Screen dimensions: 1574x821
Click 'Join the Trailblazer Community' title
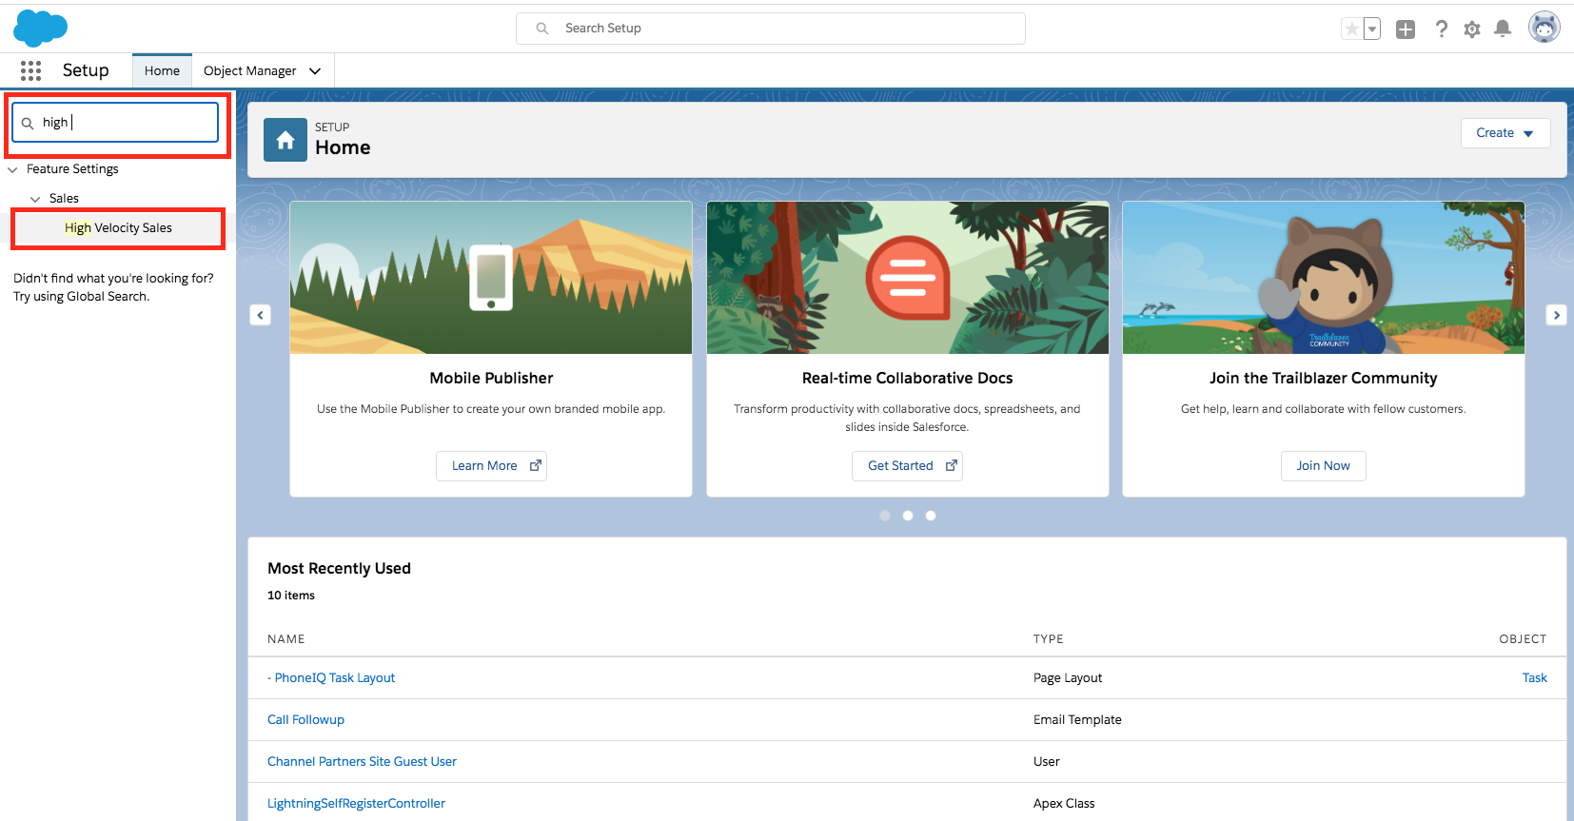(1323, 378)
